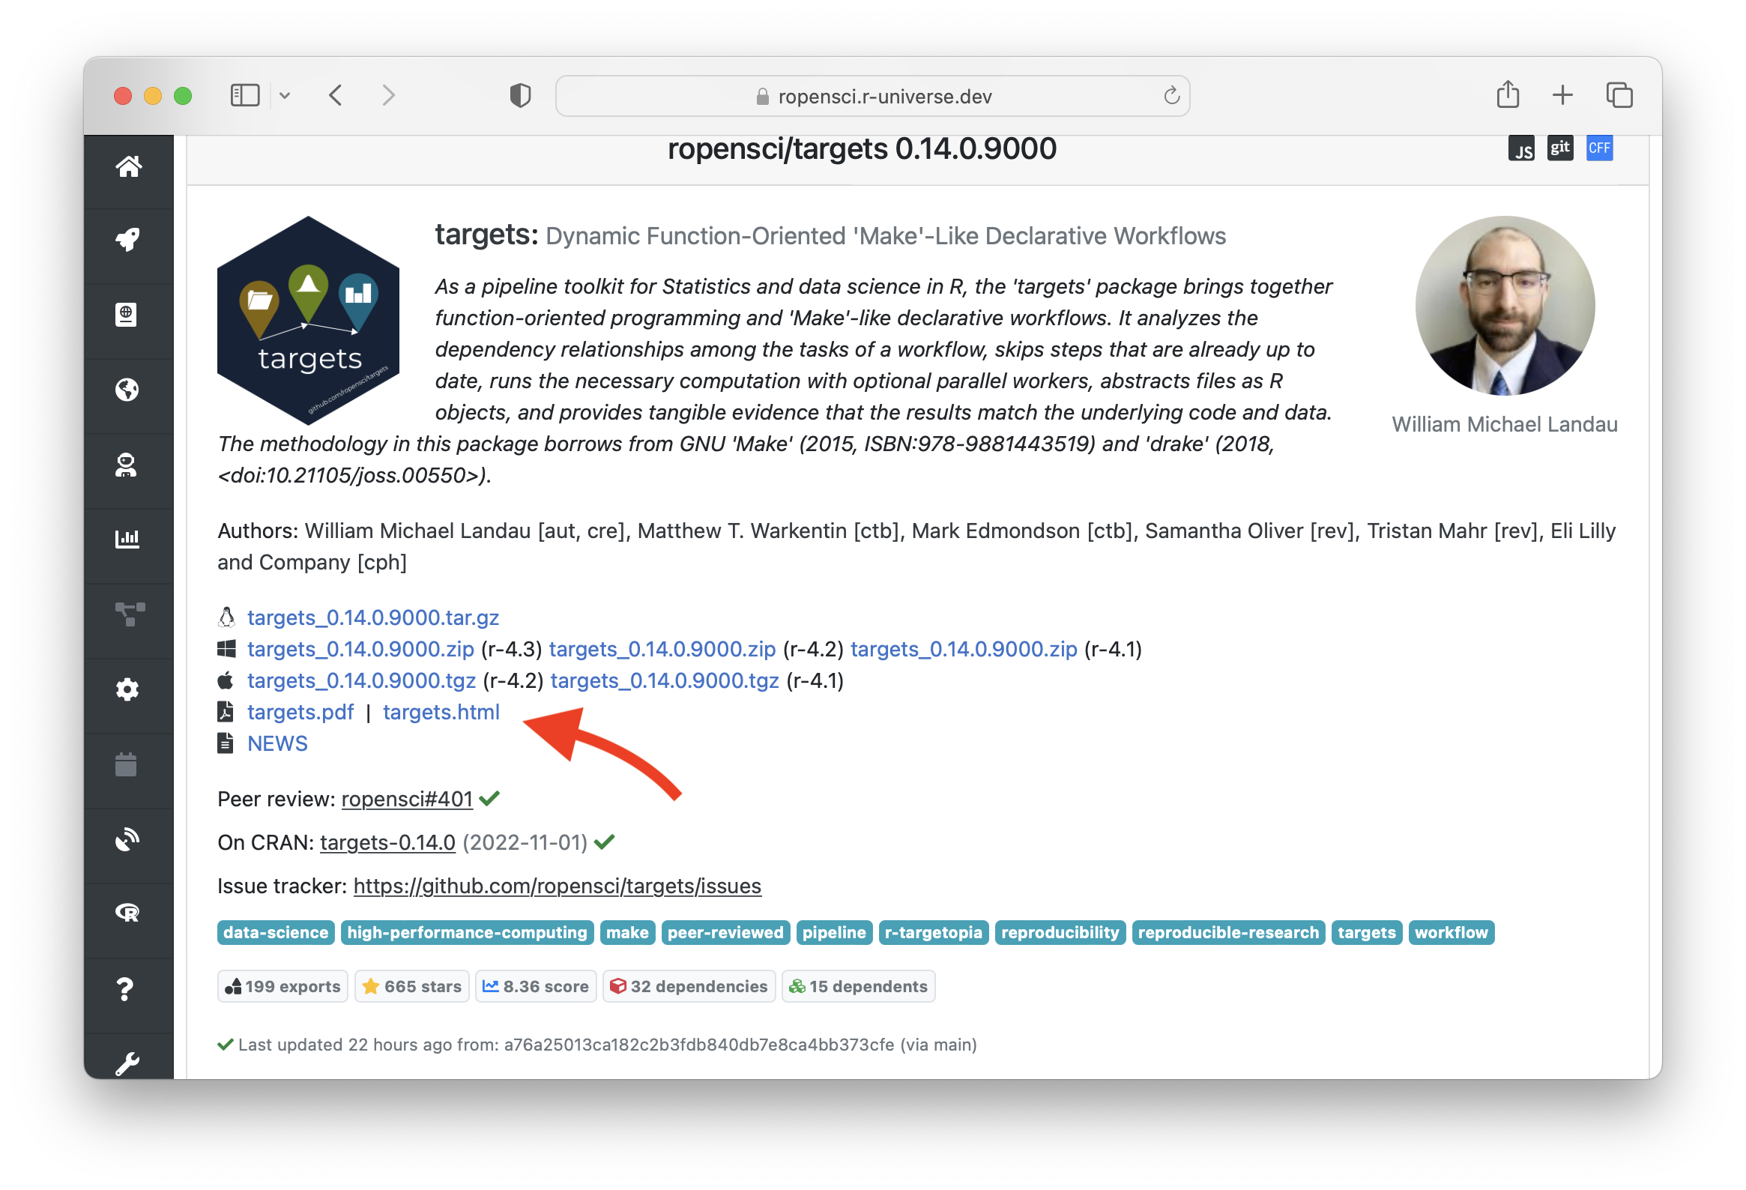The width and height of the screenshot is (1746, 1190).
Task: Download the targets.pdf reference manual
Action: pyautogui.click(x=300, y=712)
